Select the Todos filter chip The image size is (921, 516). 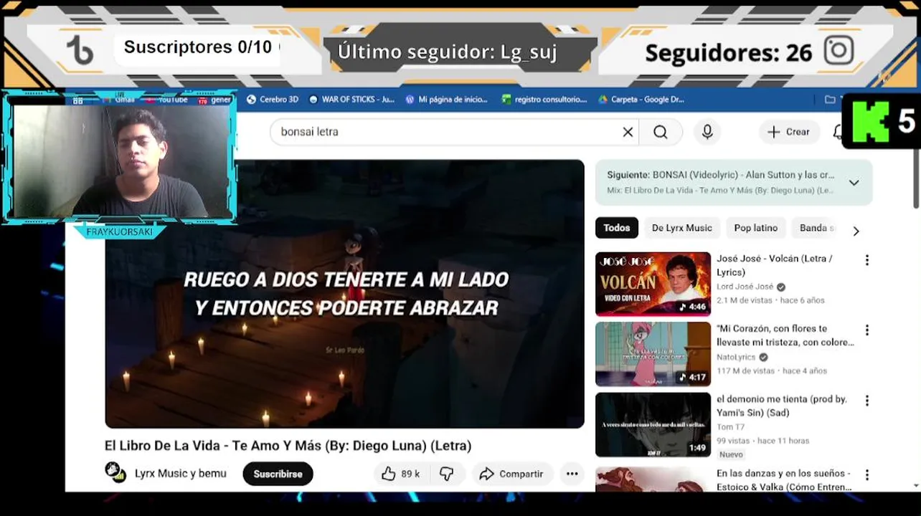coord(616,228)
